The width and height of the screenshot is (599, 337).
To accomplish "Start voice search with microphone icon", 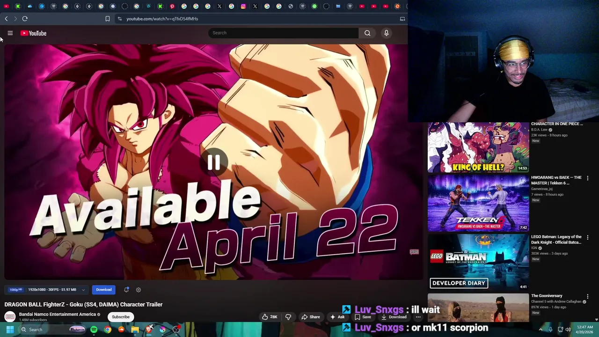I will click(387, 33).
